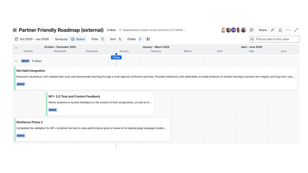Click the search magnifier icon

[253, 39]
